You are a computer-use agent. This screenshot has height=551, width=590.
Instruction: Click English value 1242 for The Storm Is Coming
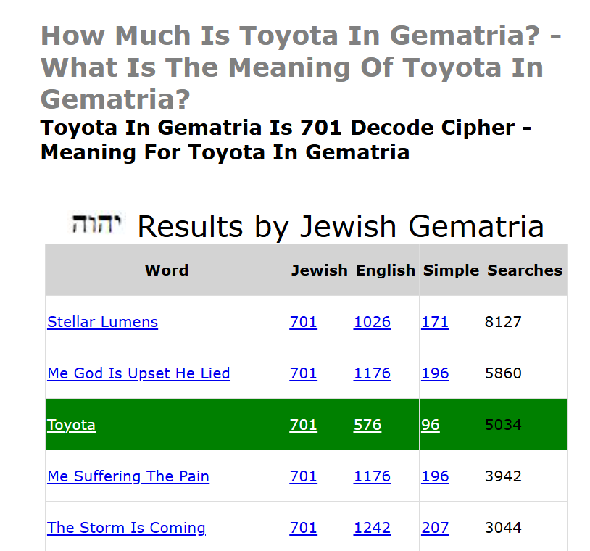click(372, 528)
